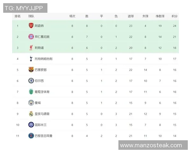Click the Sporting CP crest icon
Screen dimensions: 191x153
31,92
